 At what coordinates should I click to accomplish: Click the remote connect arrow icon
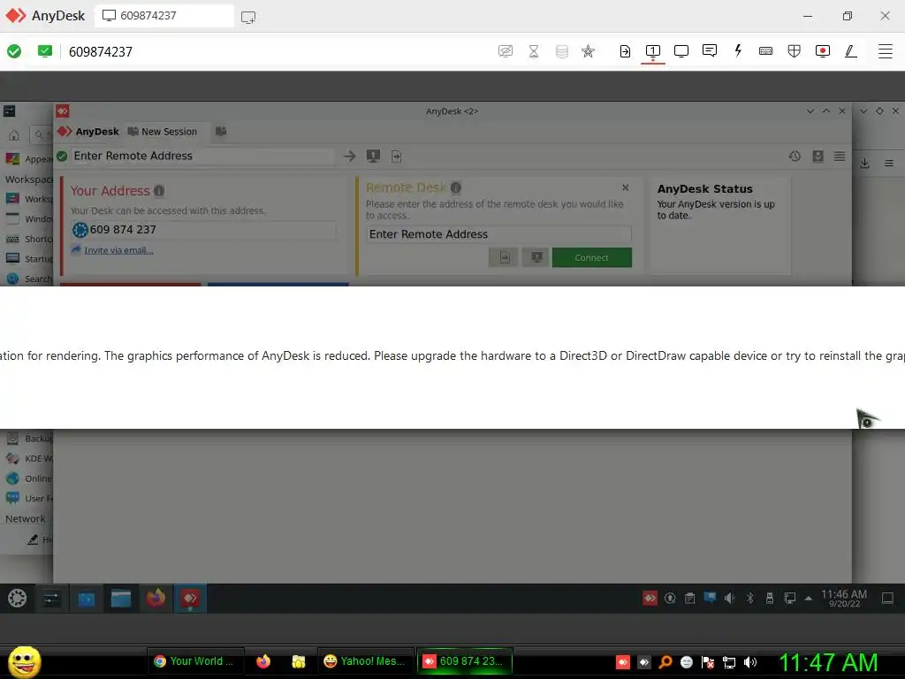tap(349, 156)
